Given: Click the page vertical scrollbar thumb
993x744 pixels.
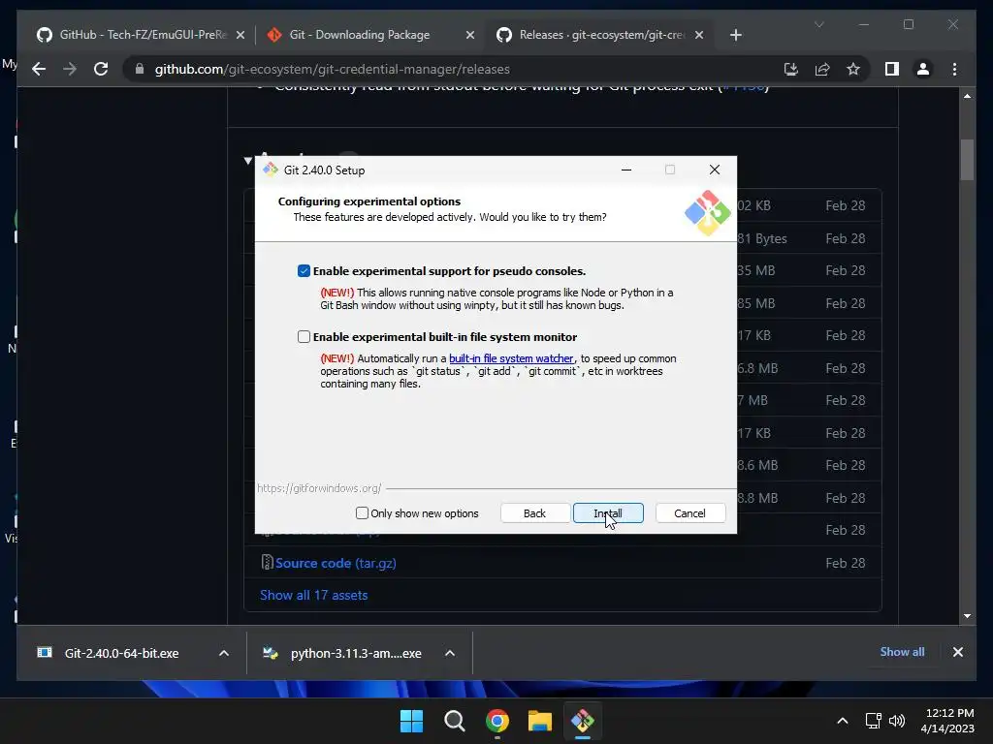Looking at the screenshot, I should point(967,160).
